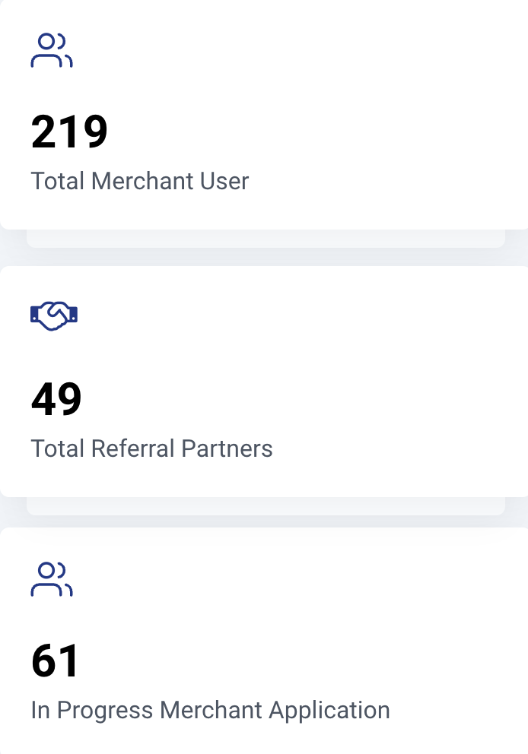Click the word Referral in the middle card
The image size is (528, 754).
133,448
